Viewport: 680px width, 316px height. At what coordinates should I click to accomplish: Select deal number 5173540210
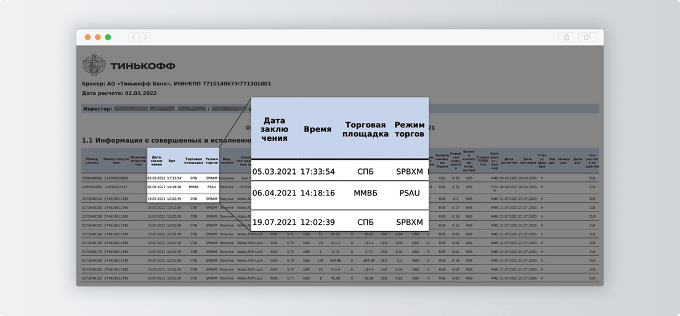coord(92,199)
